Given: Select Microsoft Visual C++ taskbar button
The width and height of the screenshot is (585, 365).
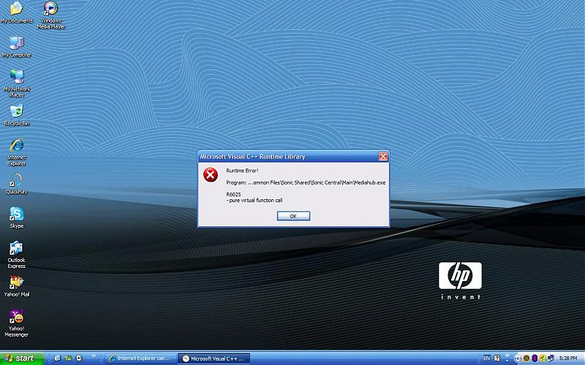Looking at the screenshot, I should tap(214, 358).
